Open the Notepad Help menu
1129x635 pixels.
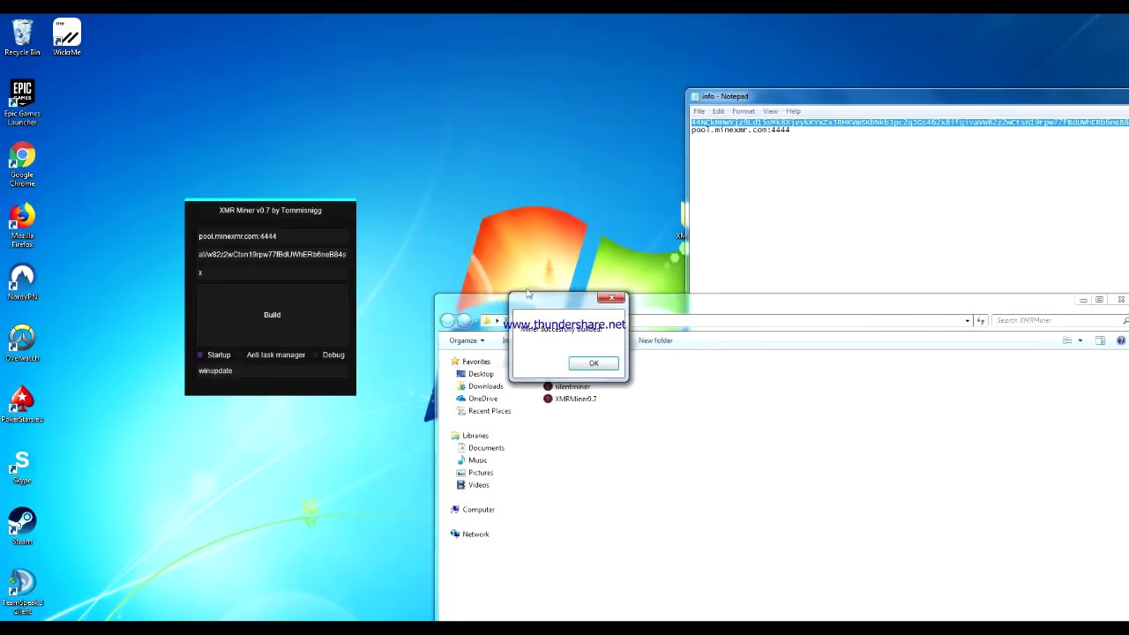pos(793,111)
